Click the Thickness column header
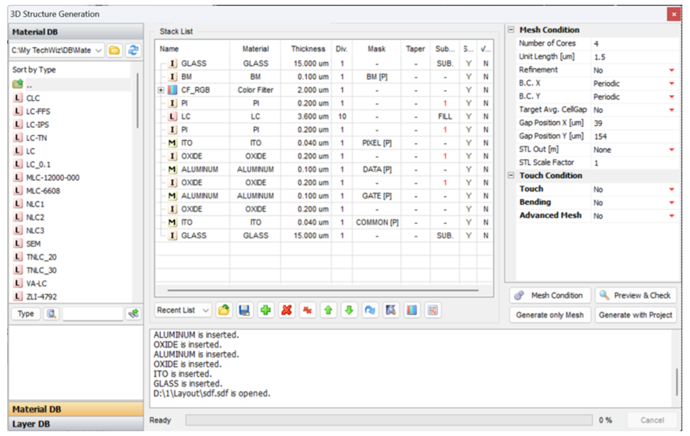 tap(308, 49)
